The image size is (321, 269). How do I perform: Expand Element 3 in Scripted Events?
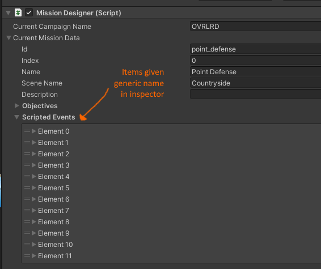point(34,165)
